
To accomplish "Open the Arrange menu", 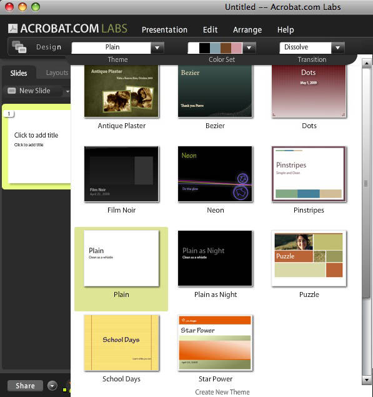I will [x=247, y=29].
